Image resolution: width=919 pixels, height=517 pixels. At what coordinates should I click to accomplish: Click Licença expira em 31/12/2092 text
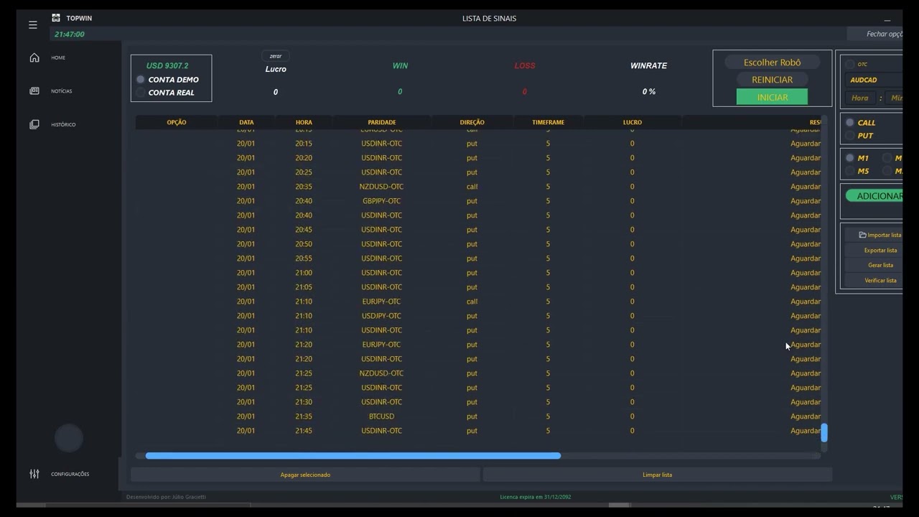pos(536,497)
